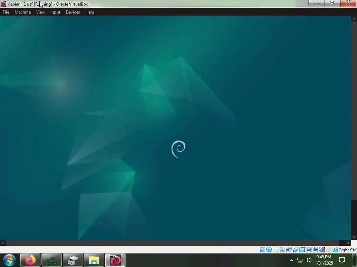Close the VirtualBox VM window

pyautogui.click(x=348, y=3)
